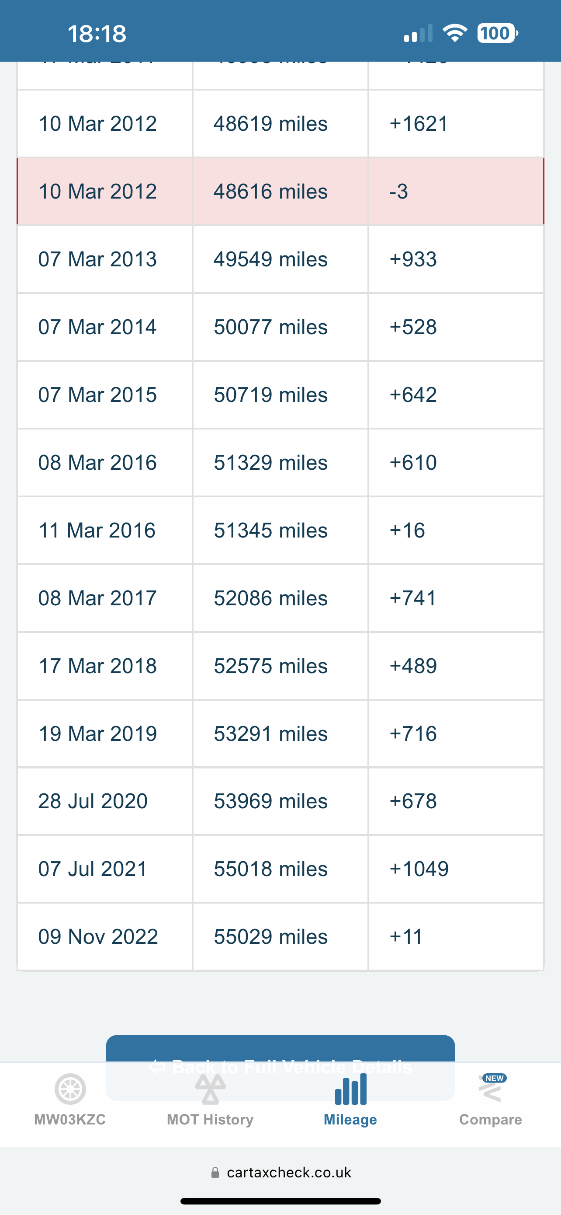Tap the Wi-Fi icon in status bar
Image resolution: width=561 pixels, height=1215 pixels.
[454, 34]
